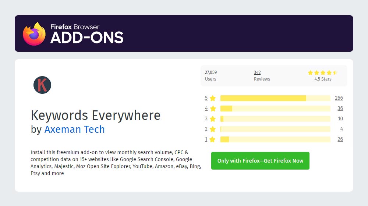368x206 pixels.
Task: Click the star icon beside rating 3
Action: (213, 119)
